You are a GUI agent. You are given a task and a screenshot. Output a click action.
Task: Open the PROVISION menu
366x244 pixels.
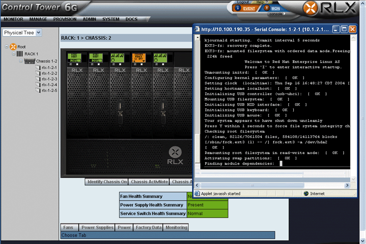(x=64, y=19)
